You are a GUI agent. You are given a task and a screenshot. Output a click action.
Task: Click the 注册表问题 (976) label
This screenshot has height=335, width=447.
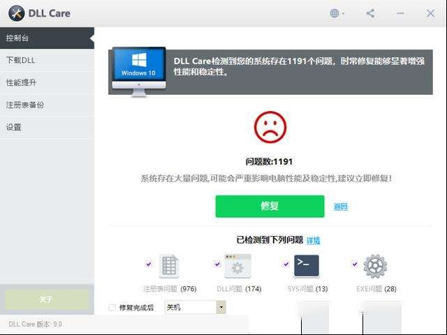click(170, 289)
